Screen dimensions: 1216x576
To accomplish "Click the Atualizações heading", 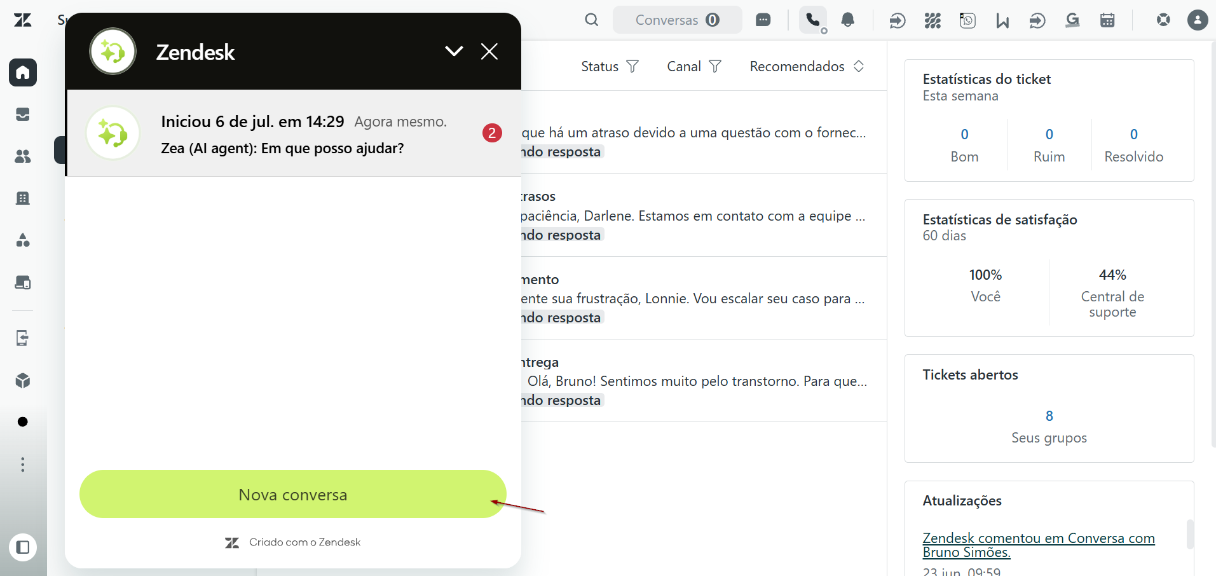I will [x=962, y=500].
